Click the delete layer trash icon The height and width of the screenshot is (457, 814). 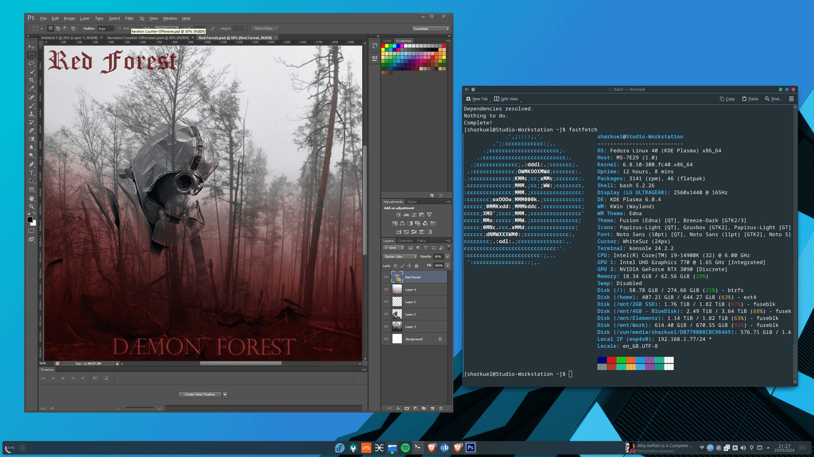[x=441, y=408]
